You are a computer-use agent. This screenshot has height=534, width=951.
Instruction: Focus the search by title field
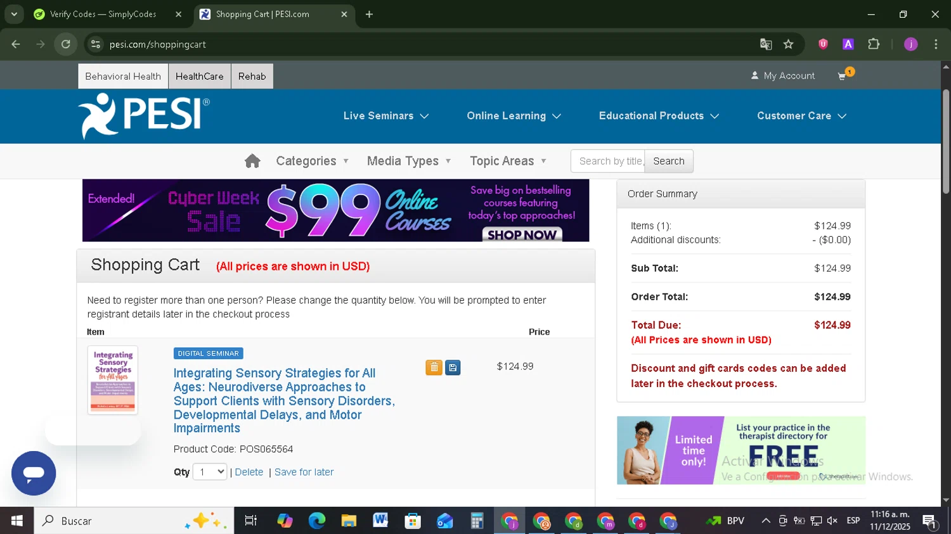click(608, 161)
